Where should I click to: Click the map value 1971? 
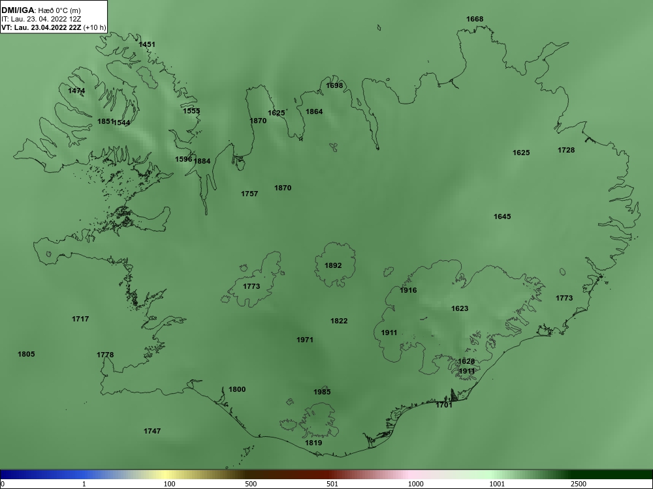305,340
